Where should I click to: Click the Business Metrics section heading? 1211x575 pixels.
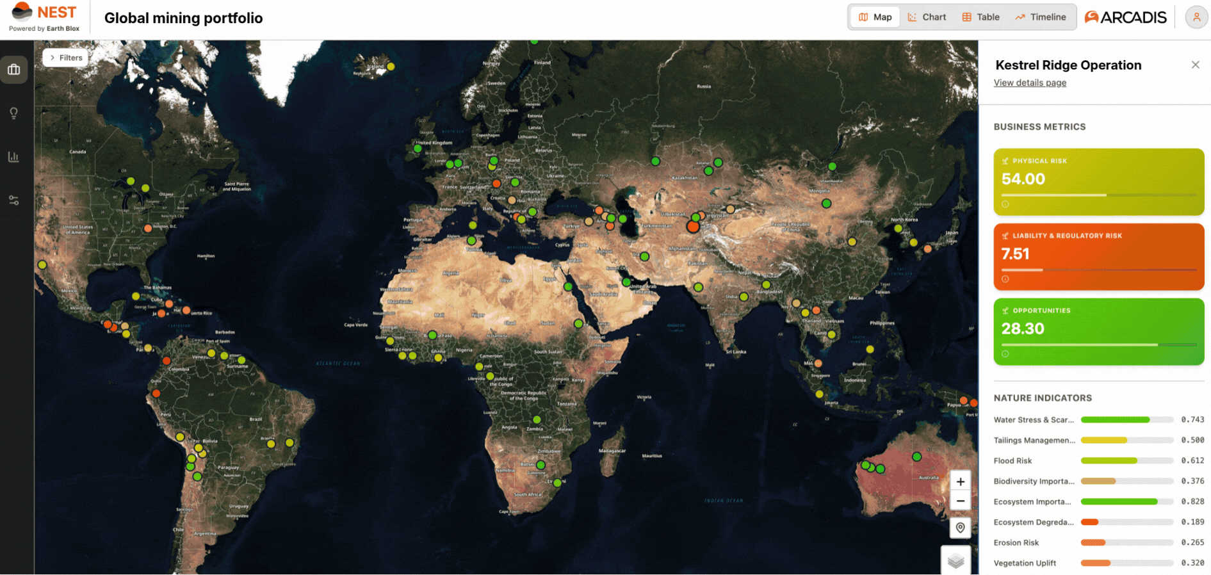[x=1039, y=127]
